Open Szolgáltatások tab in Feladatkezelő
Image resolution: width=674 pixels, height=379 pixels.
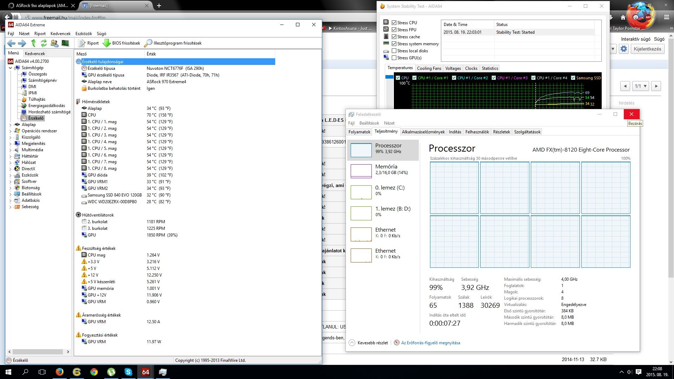[x=527, y=132]
